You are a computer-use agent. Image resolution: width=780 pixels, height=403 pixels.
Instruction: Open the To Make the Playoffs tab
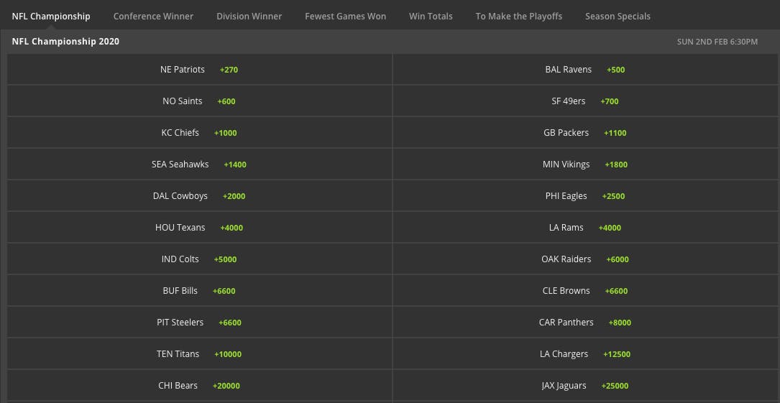tap(518, 16)
